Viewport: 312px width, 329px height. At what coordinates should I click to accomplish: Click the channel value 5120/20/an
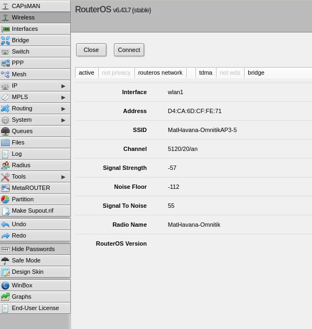[182, 149]
